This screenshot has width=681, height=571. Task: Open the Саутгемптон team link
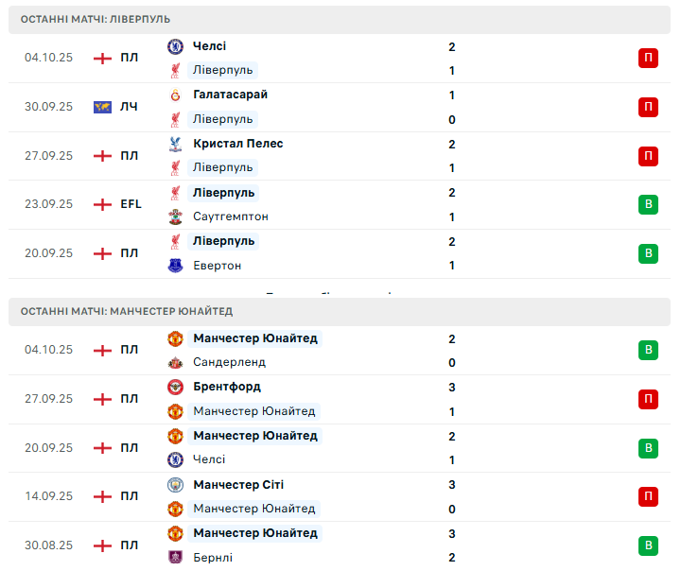(x=230, y=216)
